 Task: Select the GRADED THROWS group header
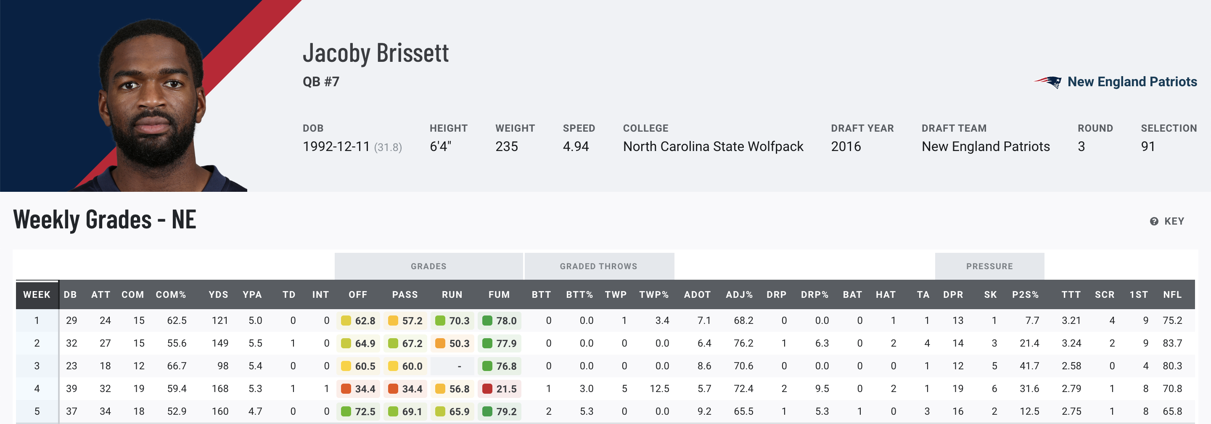pyautogui.click(x=598, y=267)
